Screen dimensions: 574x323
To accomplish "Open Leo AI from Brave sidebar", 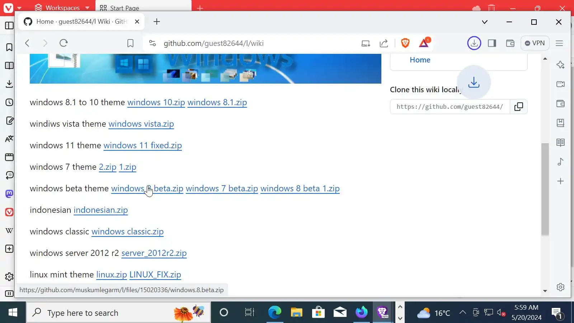I will tap(560, 65).
